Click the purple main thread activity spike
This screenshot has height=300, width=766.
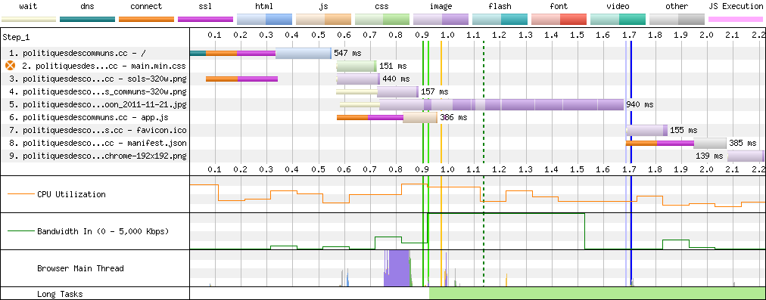click(397, 268)
